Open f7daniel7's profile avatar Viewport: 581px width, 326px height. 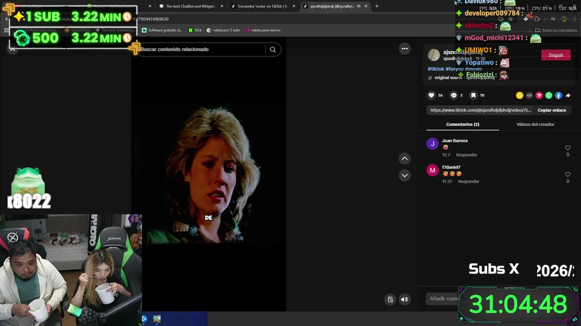coord(433,170)
